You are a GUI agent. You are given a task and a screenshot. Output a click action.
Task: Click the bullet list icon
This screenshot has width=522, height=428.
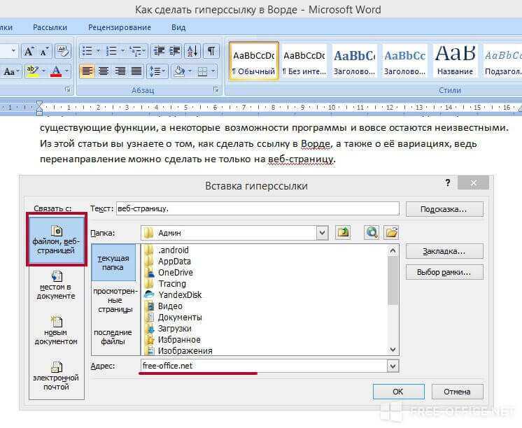[x=87, y=51]
